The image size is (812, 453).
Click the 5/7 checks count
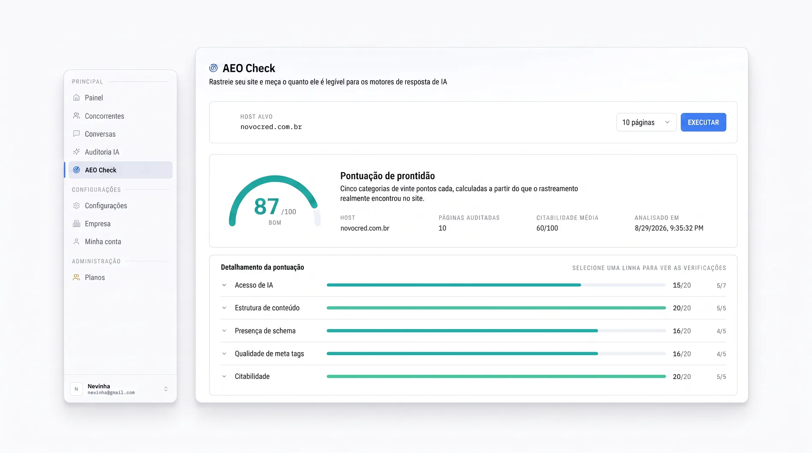pos(721,285)
